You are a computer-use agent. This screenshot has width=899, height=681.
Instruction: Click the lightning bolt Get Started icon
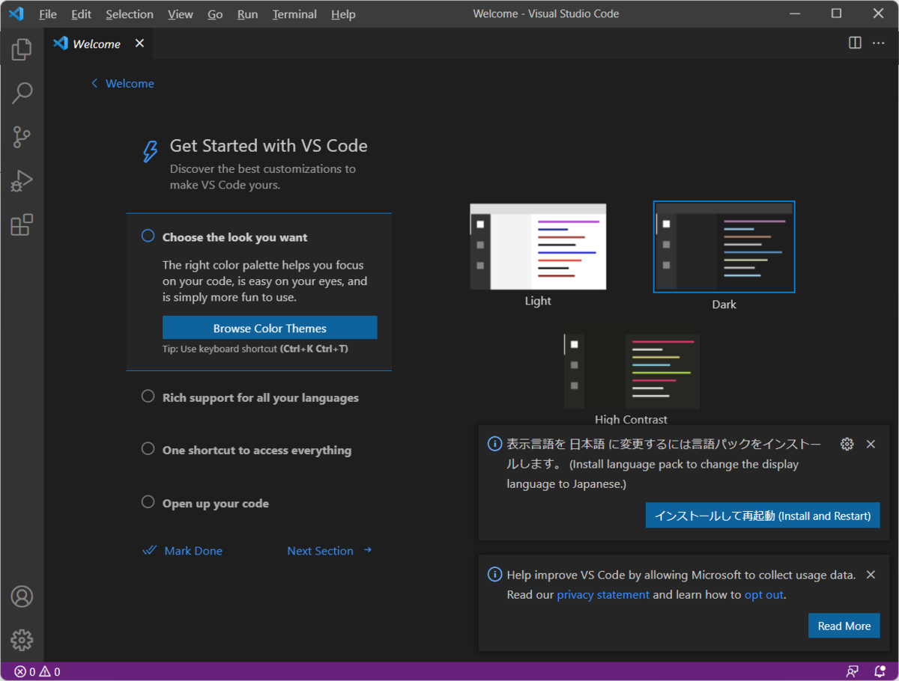coord(150,152)
